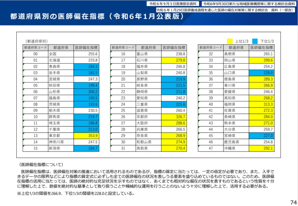Click the 令和6年9月5日医療部会資料 header tag

(173, 3)
